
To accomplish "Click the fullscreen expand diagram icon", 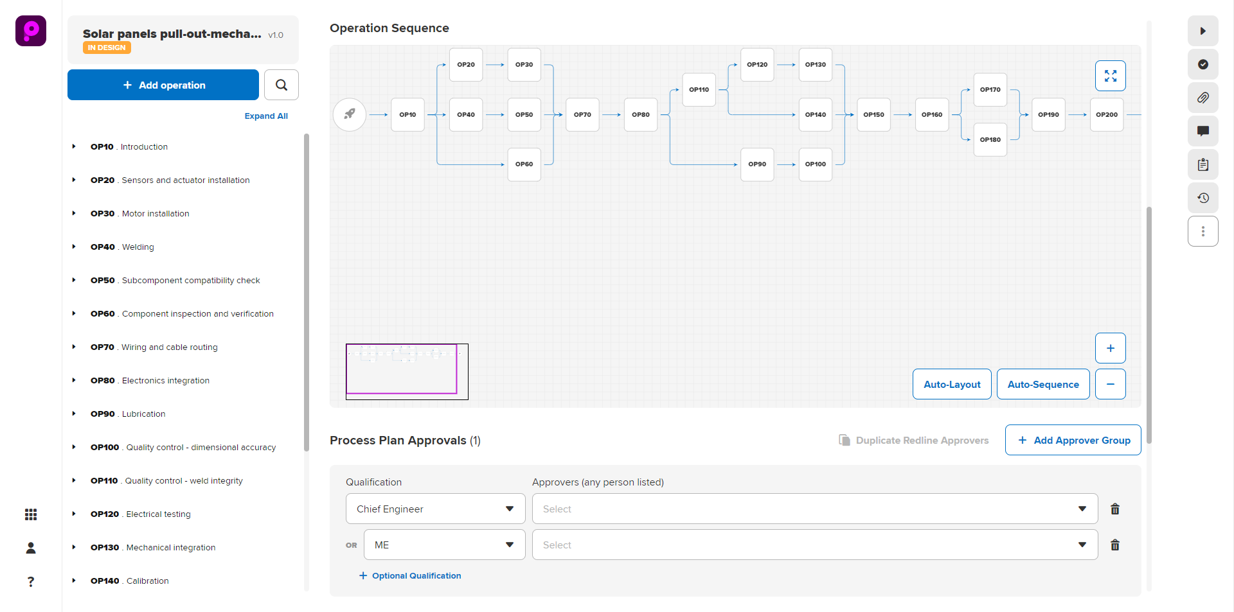I will (x=1110, y=76).
